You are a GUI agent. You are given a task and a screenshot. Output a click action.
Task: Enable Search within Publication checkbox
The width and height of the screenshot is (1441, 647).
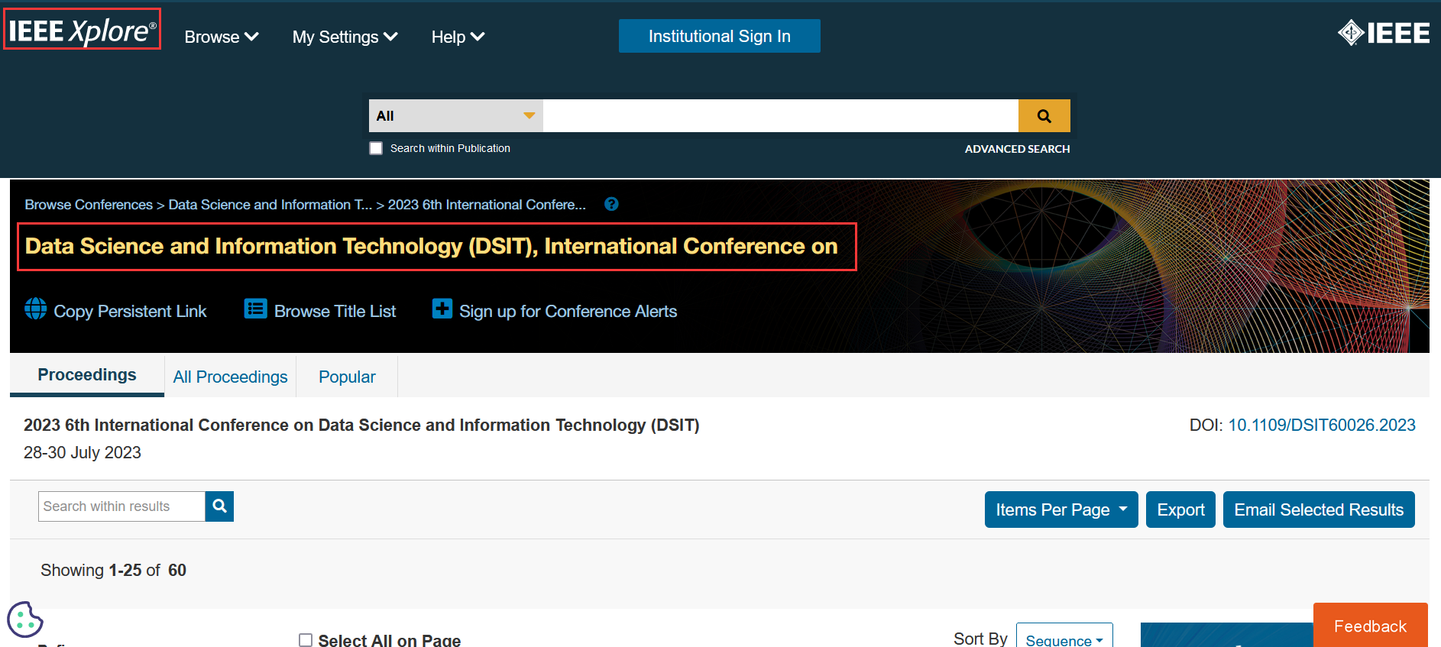376,148
